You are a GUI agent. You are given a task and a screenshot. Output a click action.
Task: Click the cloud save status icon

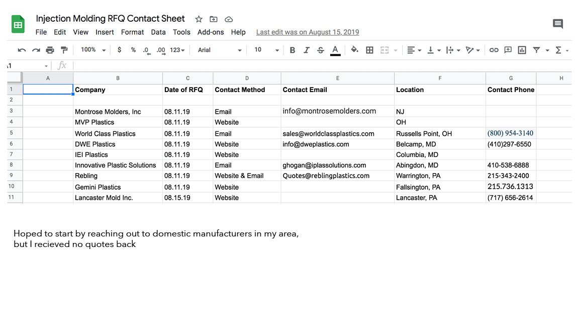tap(229, 19)
